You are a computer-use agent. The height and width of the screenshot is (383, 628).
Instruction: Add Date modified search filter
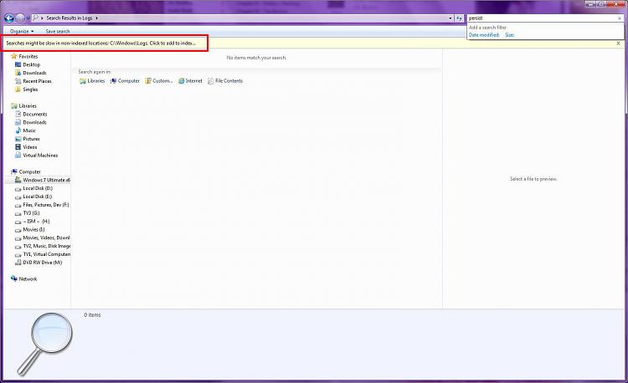(x=484, y=35)
